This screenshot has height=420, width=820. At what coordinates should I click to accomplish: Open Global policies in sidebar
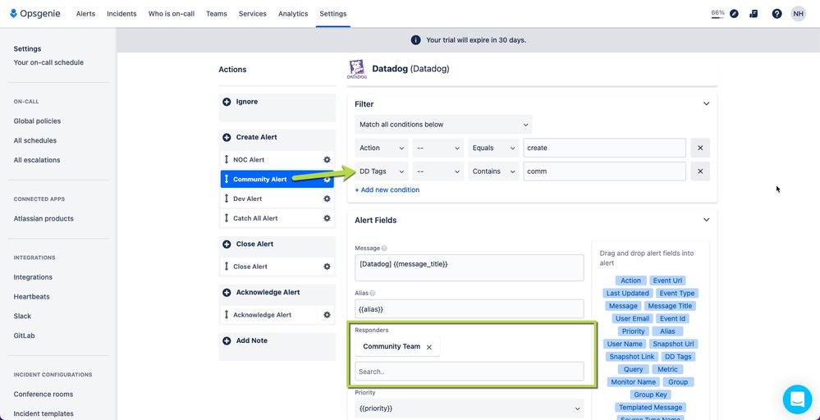click(x=37, y=121)
